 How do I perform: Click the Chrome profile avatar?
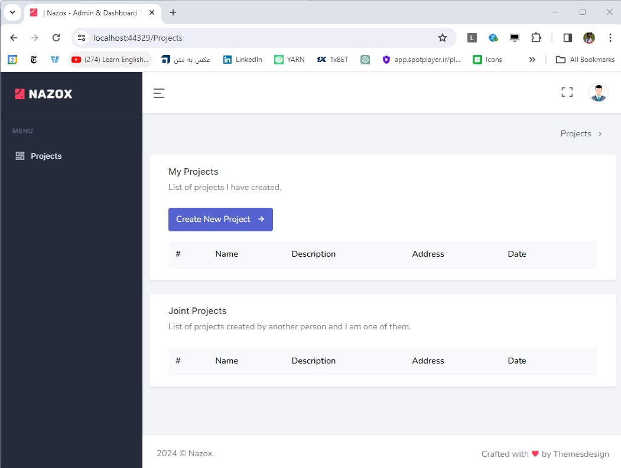click(x=589, y=38)
